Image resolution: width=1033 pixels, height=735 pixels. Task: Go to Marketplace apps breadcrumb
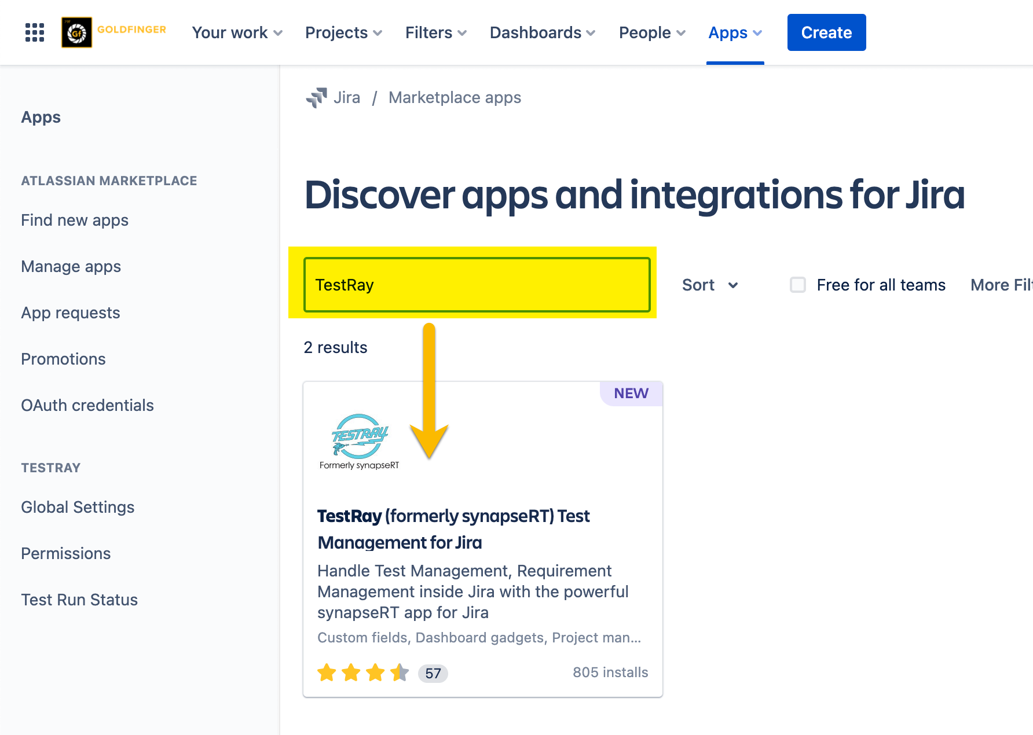click(x=455, y=98)
